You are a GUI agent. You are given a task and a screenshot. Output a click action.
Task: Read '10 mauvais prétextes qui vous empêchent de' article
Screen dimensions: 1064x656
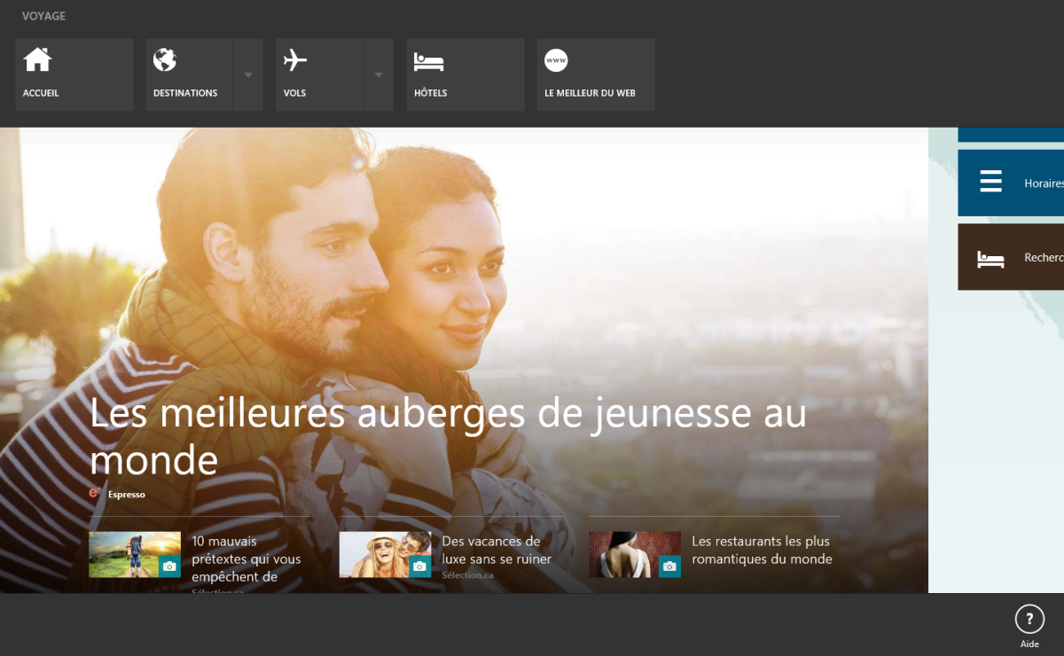[246, 558]
